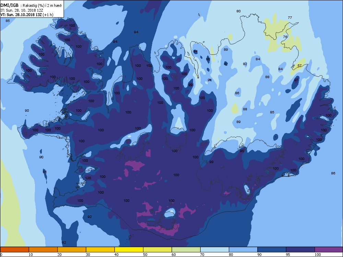Select the legend scale label 70
Screen dimensions: 343x257
tap(202, 255)
